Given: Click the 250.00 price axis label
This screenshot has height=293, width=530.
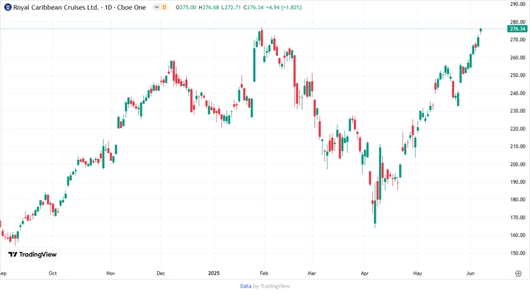Looking at the screenshot, I should tap(518, 75).
